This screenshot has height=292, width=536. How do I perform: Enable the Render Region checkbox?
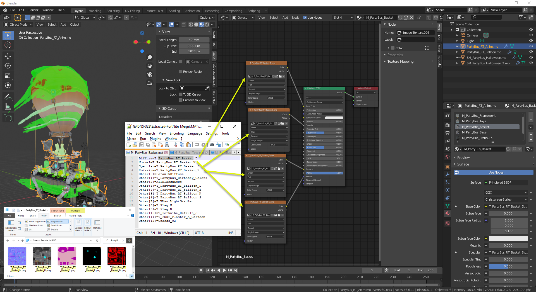181,72
